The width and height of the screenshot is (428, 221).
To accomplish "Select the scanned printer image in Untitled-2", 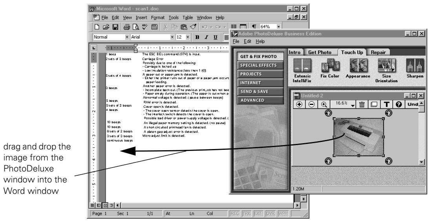I will pos(358,137).
